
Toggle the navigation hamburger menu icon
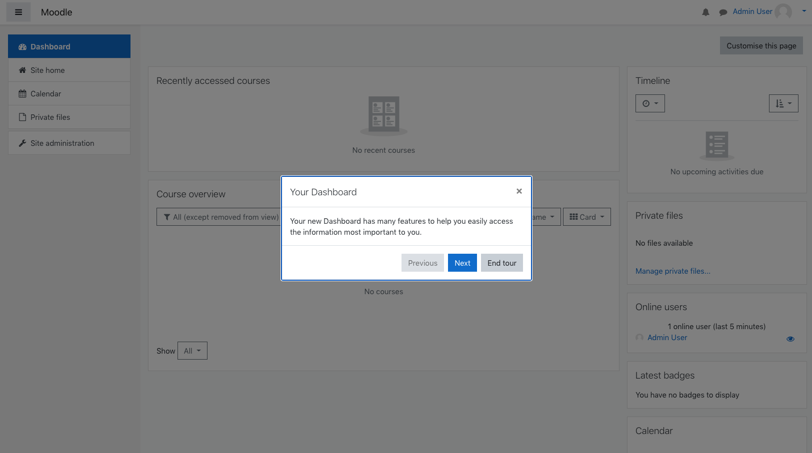coord(18,11)
